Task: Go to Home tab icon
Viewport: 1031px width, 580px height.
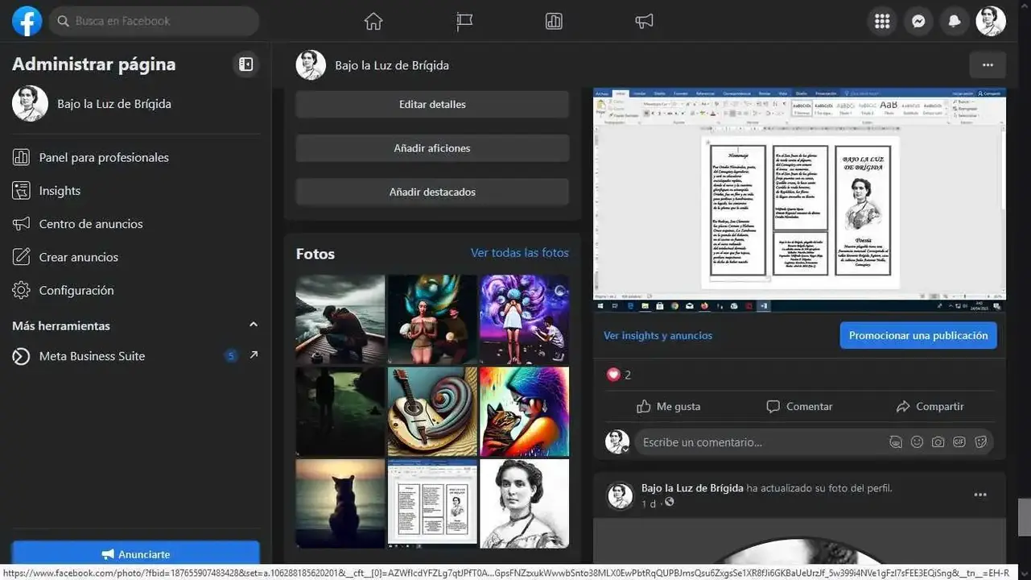Action: 373,22
